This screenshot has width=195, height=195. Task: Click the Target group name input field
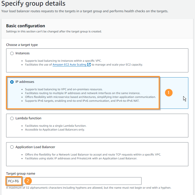tap(74, 181)
